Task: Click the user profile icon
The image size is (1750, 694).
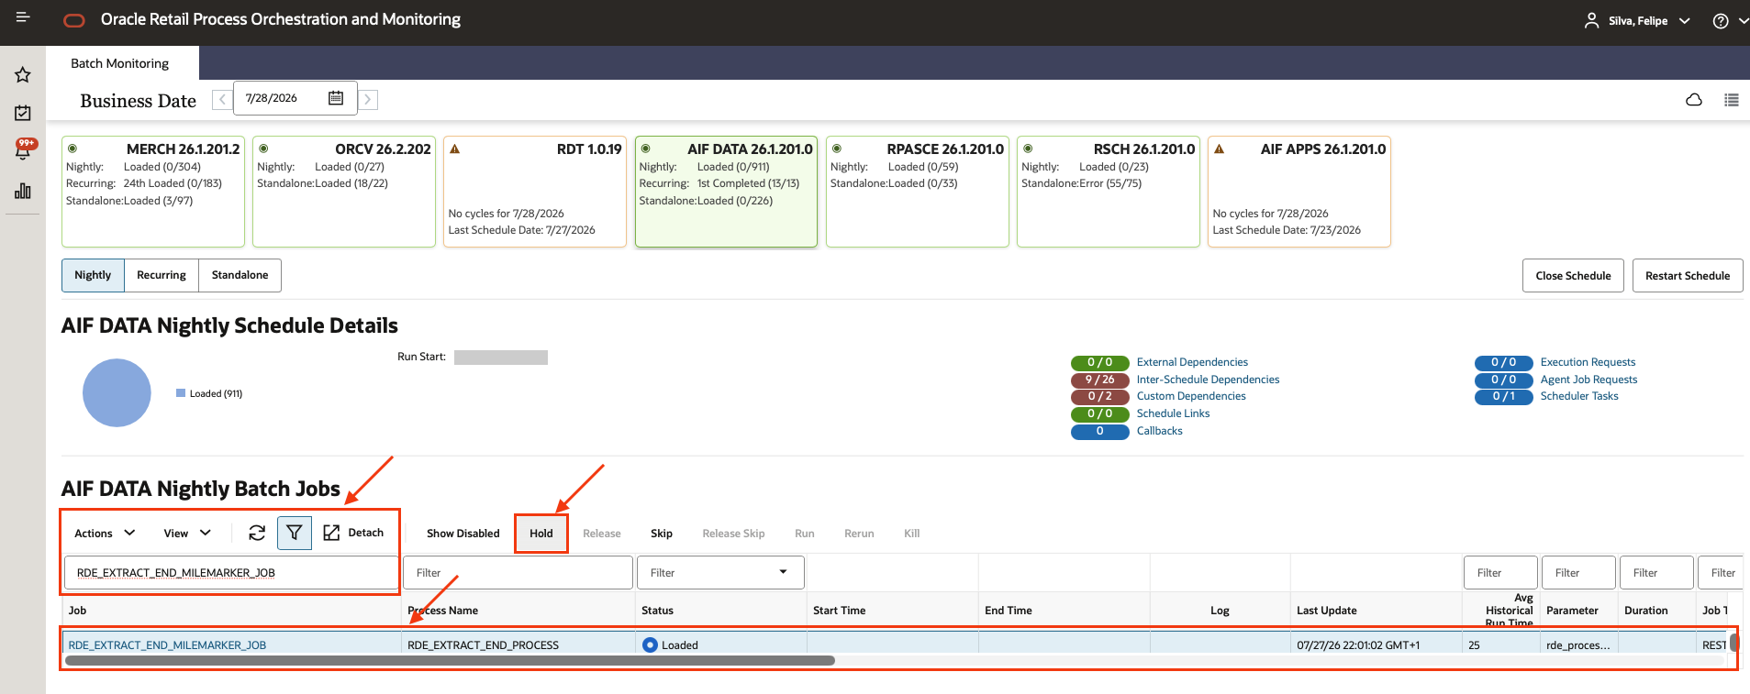Action: point(1591,20)
